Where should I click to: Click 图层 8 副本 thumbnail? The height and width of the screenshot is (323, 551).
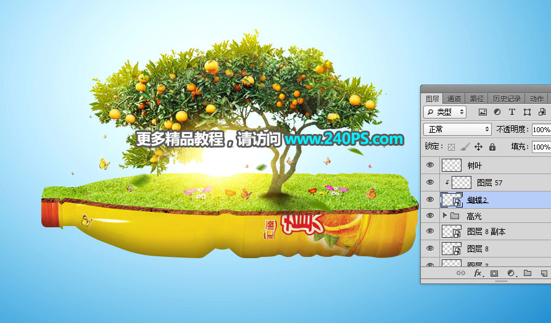point(451,231)
